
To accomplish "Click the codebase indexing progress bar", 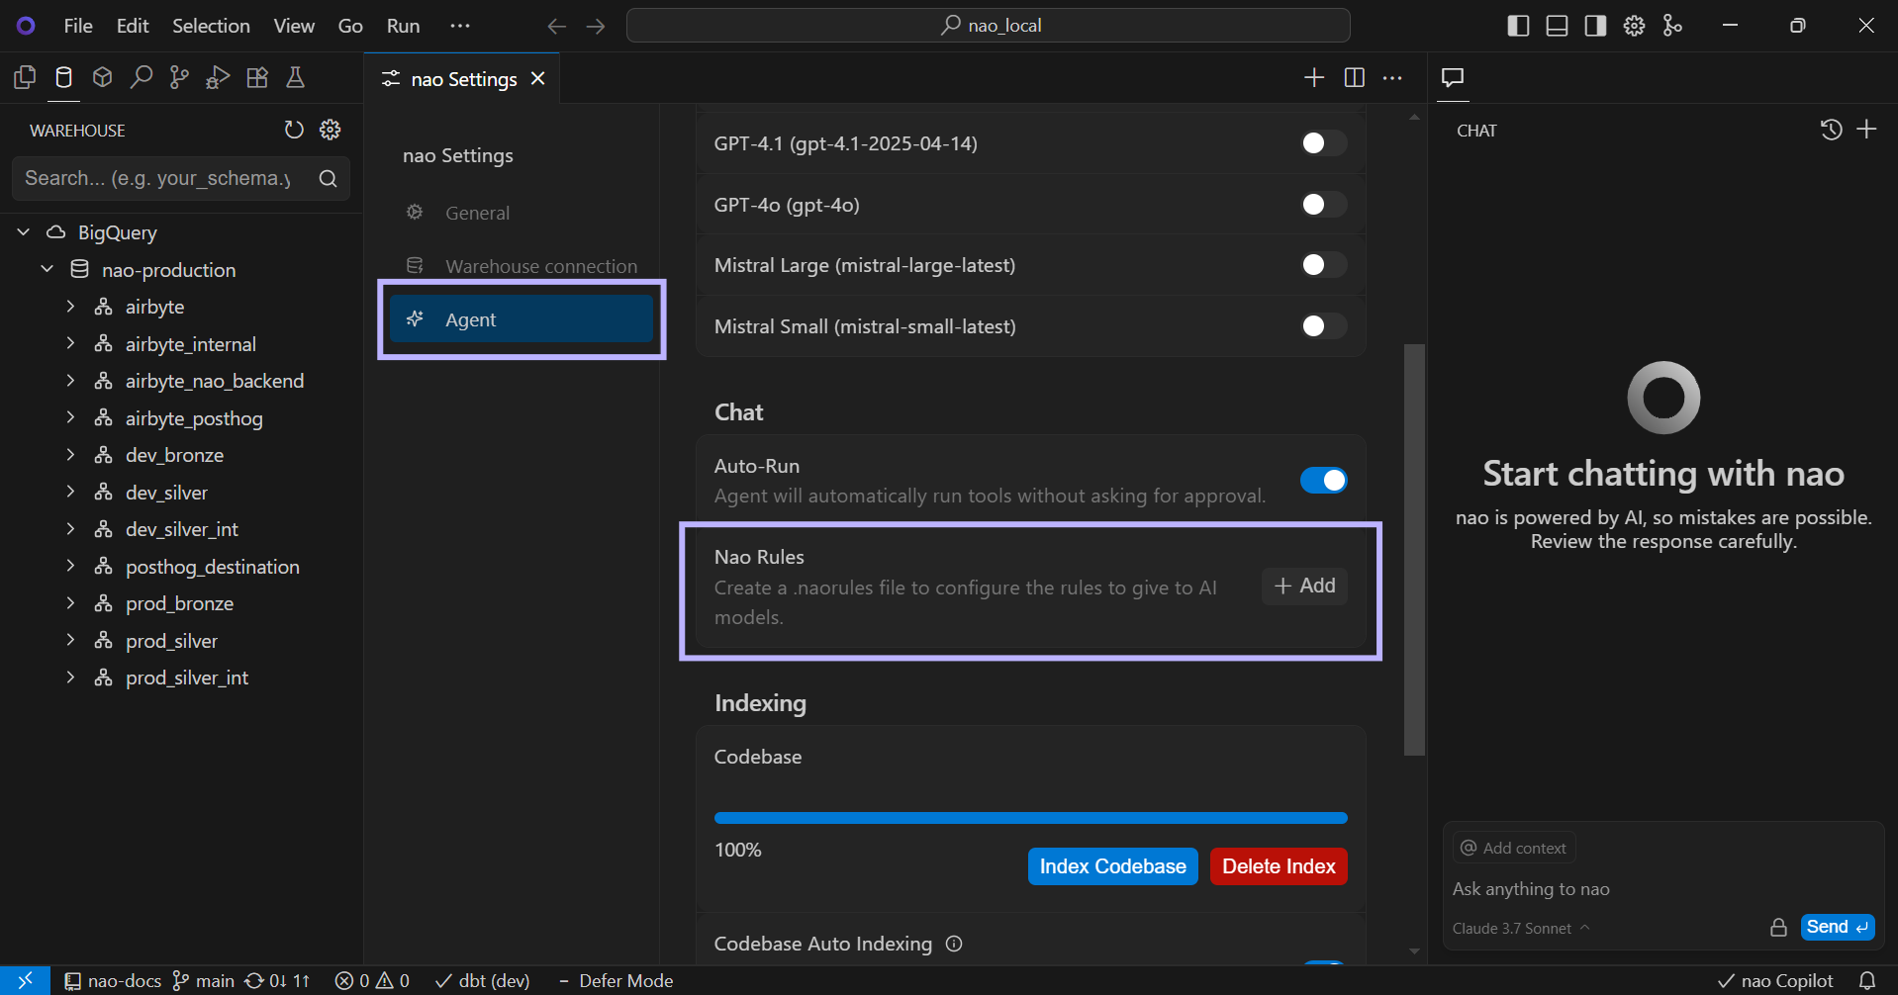I will pos(1030,818).
